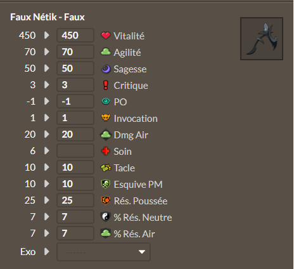This screenshot has width=294, height=269.
Task: Click the Sagesse moon icon
Action: (106, 69)
